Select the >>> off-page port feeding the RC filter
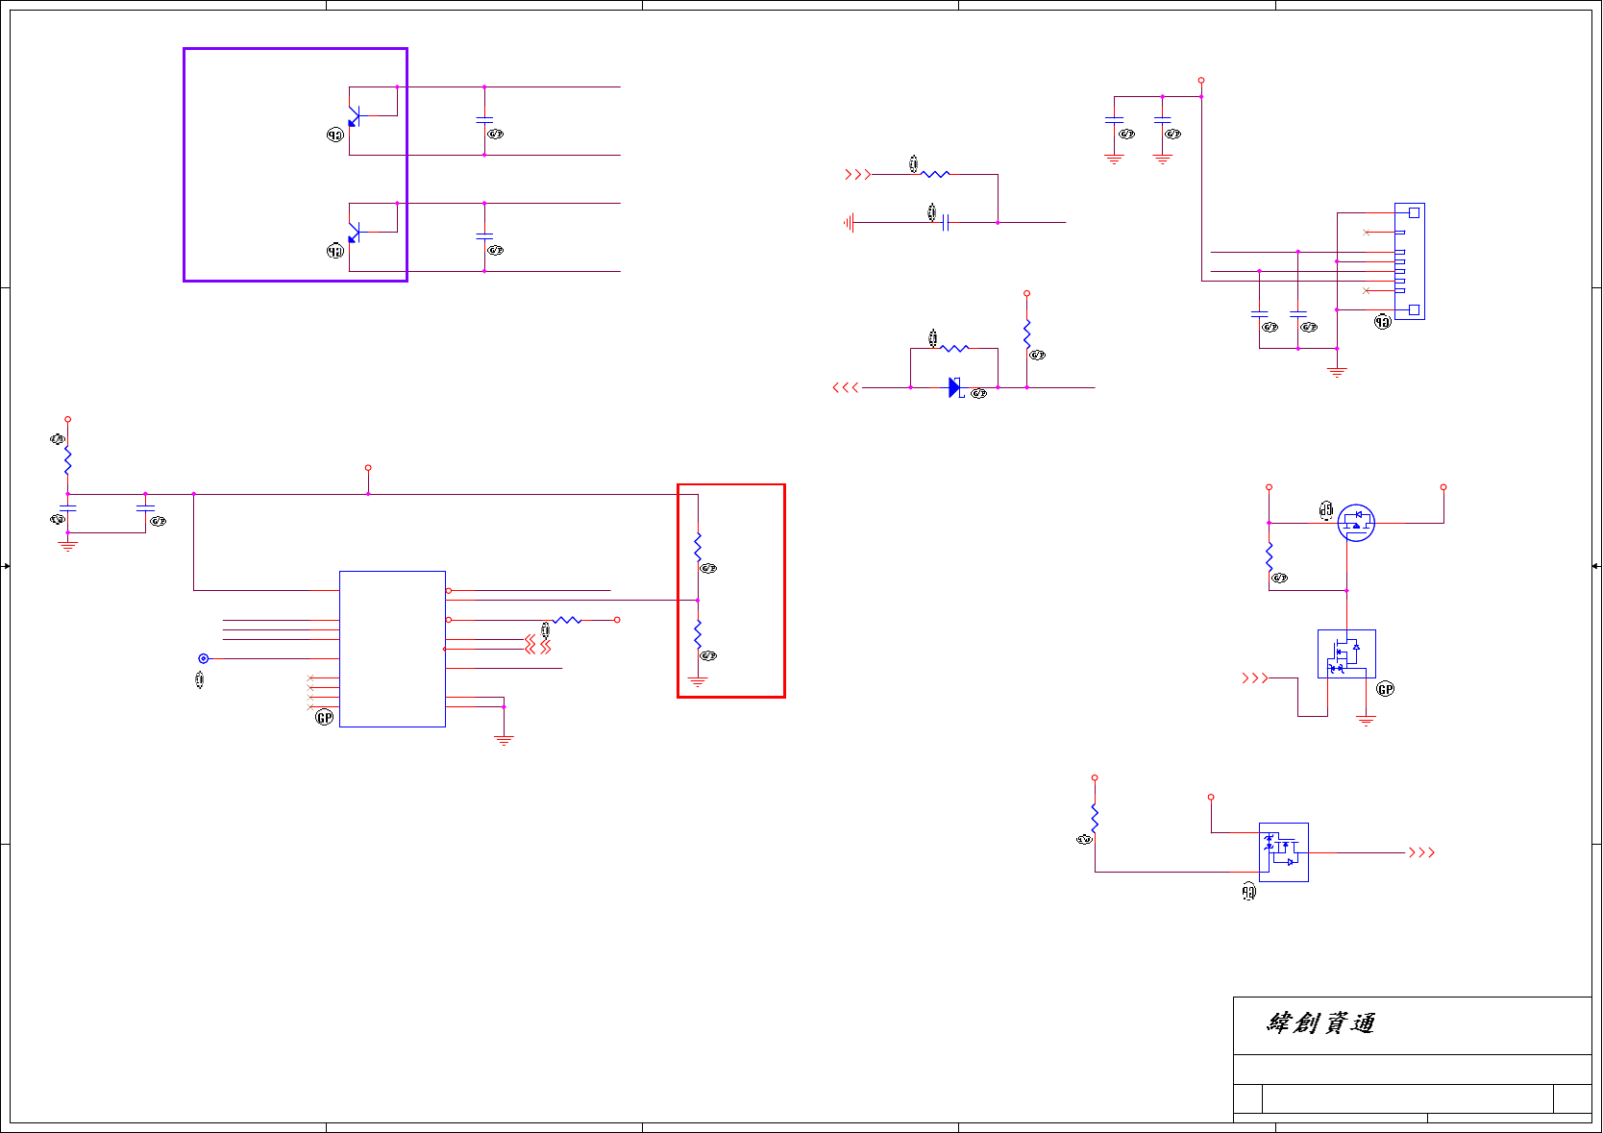Screen dimensions: 1603x1133 click(857, 174)
